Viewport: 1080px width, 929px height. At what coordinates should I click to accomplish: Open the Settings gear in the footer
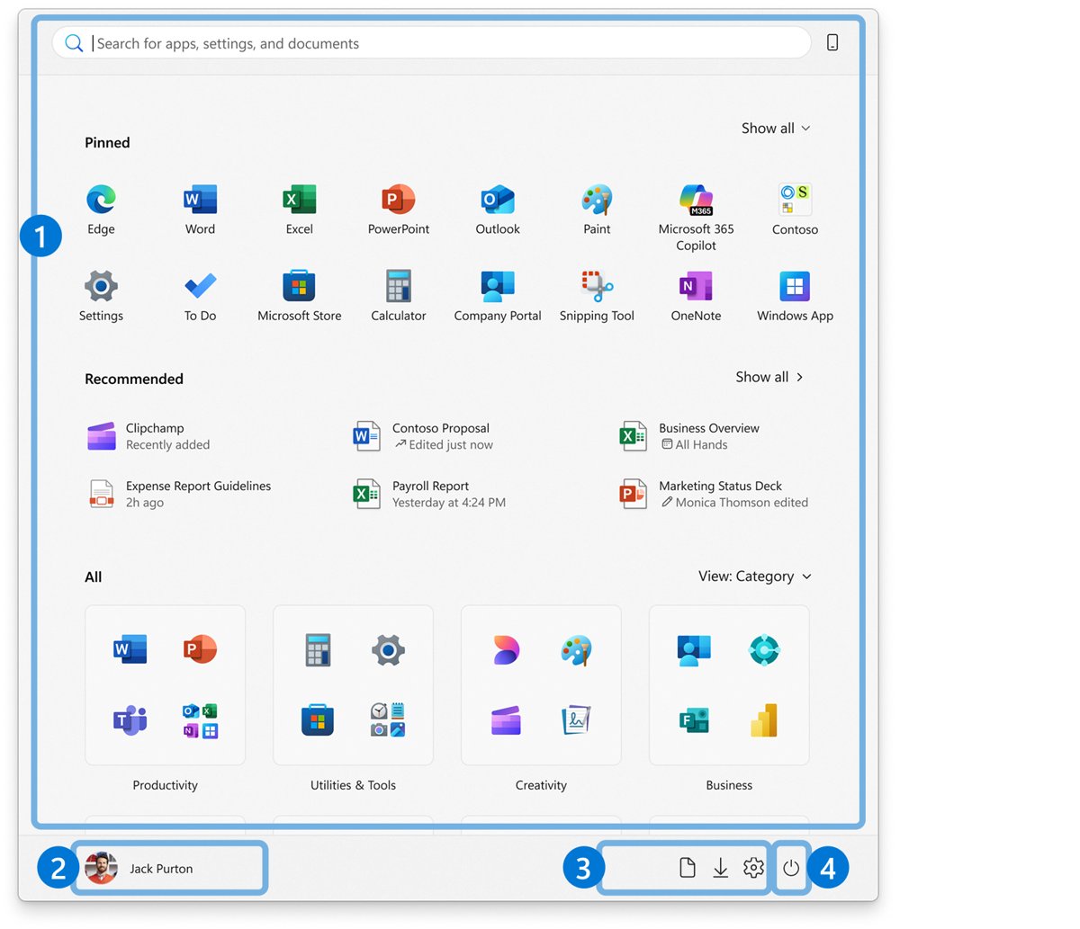754,868
